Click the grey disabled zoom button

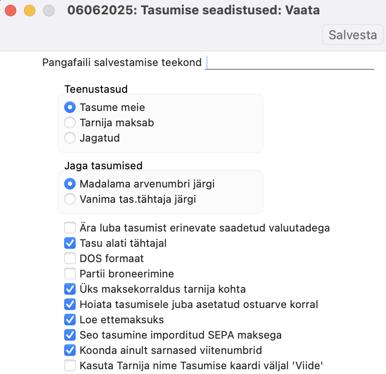[49, 10]
